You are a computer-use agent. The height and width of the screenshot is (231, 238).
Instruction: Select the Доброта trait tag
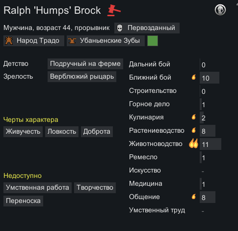click(97, 132)
